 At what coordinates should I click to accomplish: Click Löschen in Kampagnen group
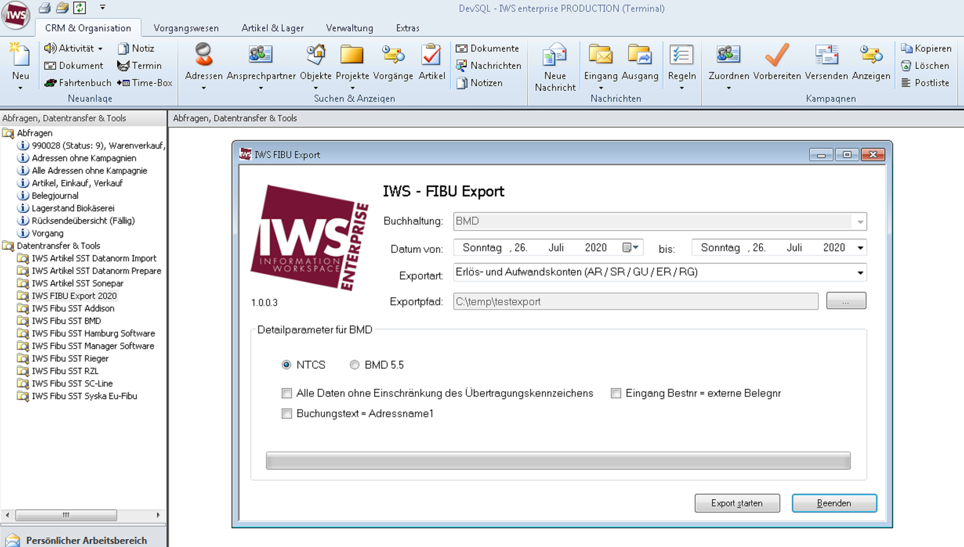925,66
